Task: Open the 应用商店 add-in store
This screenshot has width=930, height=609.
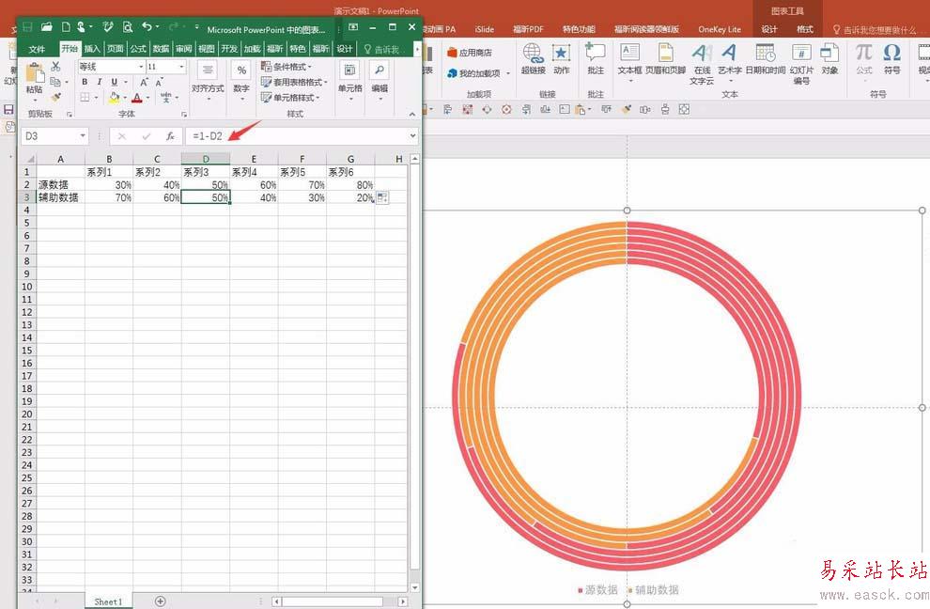Action: coord(470,53)
